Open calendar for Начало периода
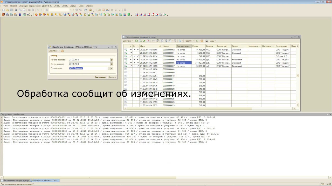332x186 pixels. pyautogui.click(x=112, y=60)
